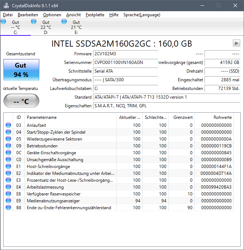
Task: Click the status orb of row C0 Unsachgemäße Ausschaltung
Action: click(x=8, y=159)
